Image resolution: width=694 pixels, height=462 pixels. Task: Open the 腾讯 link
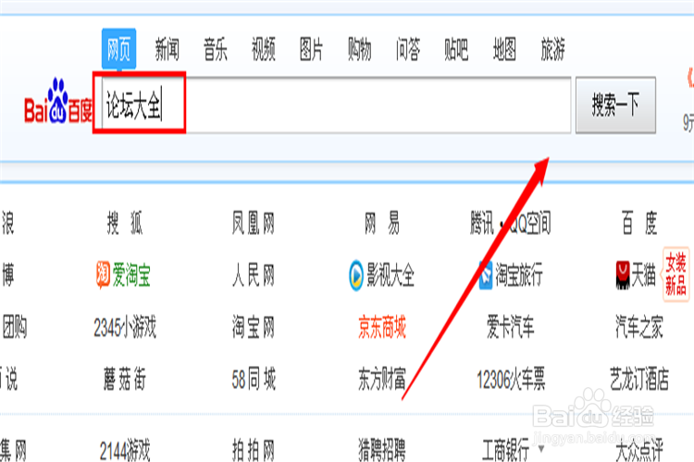[x=482, y=223]
